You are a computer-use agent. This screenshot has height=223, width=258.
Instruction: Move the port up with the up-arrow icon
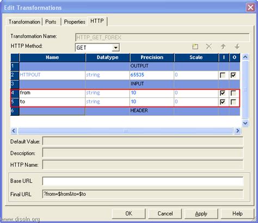pyautogui.click(x=223, y=47)
